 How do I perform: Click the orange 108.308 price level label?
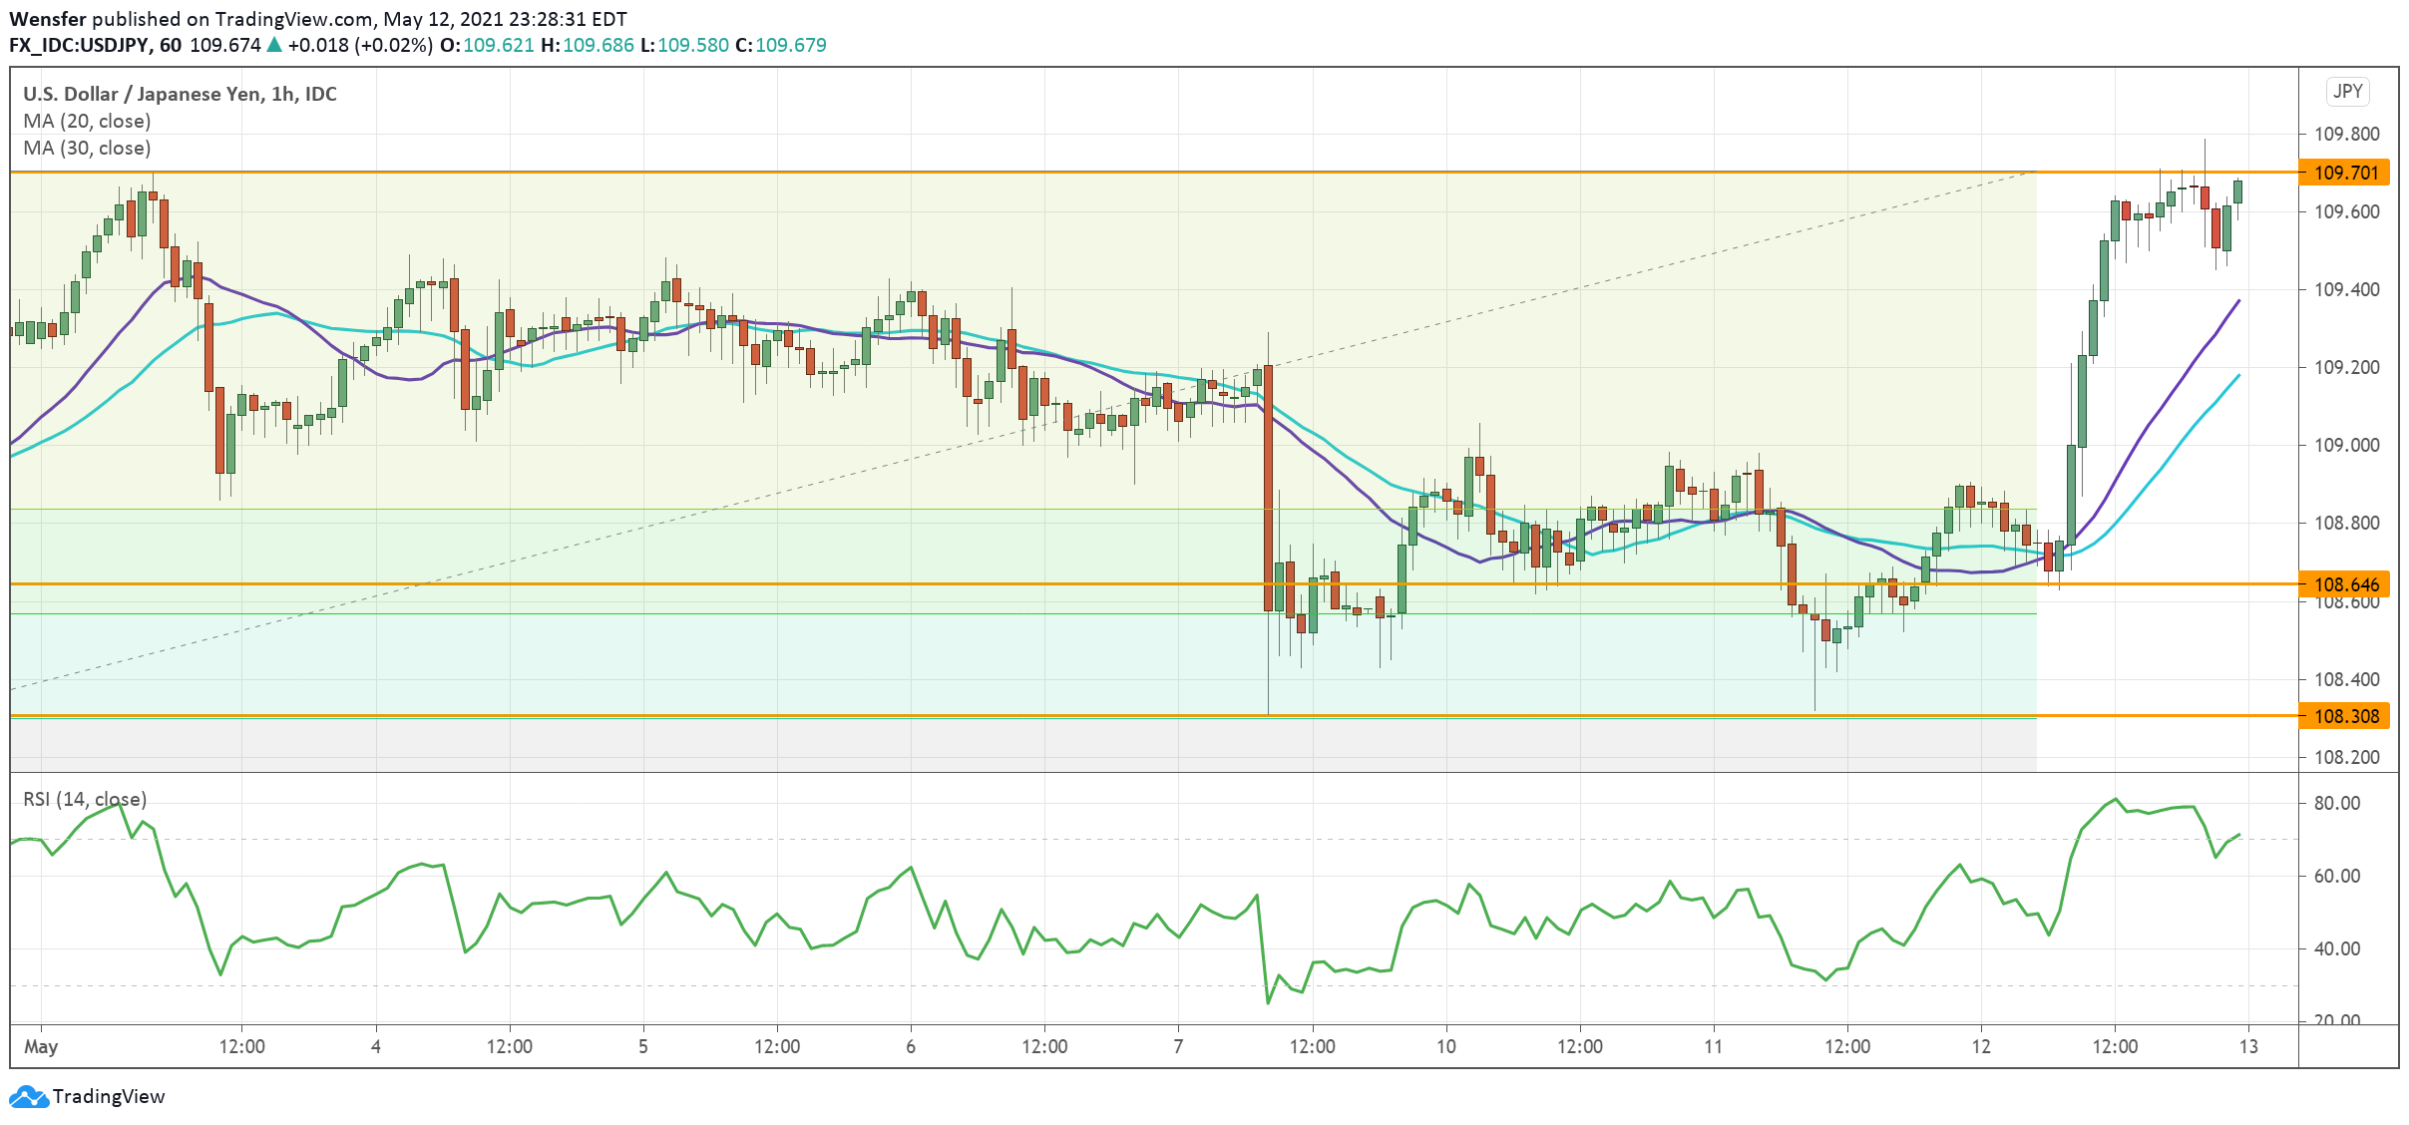click(2346, 716)
